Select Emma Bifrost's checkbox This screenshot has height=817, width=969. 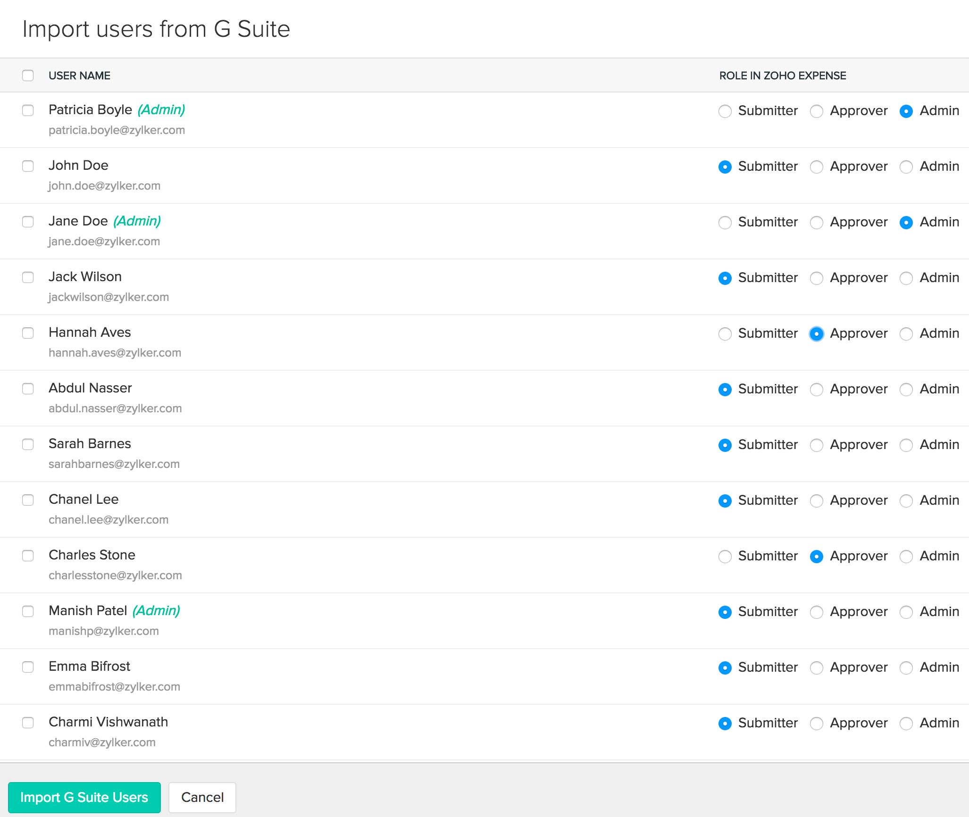pyautogui.click(x=28, y=667)
